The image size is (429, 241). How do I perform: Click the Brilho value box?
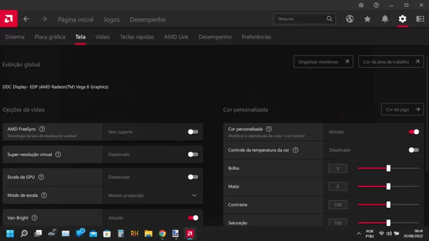click(x=338, y=168)
